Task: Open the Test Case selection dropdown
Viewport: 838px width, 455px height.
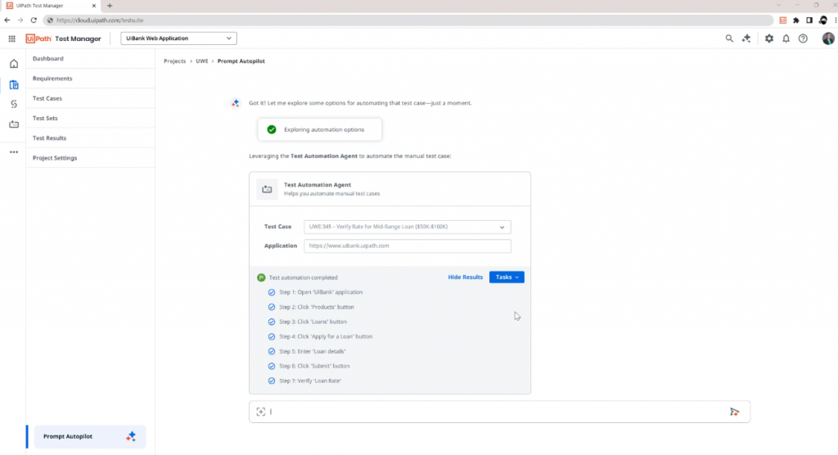Action: point(407,227)
